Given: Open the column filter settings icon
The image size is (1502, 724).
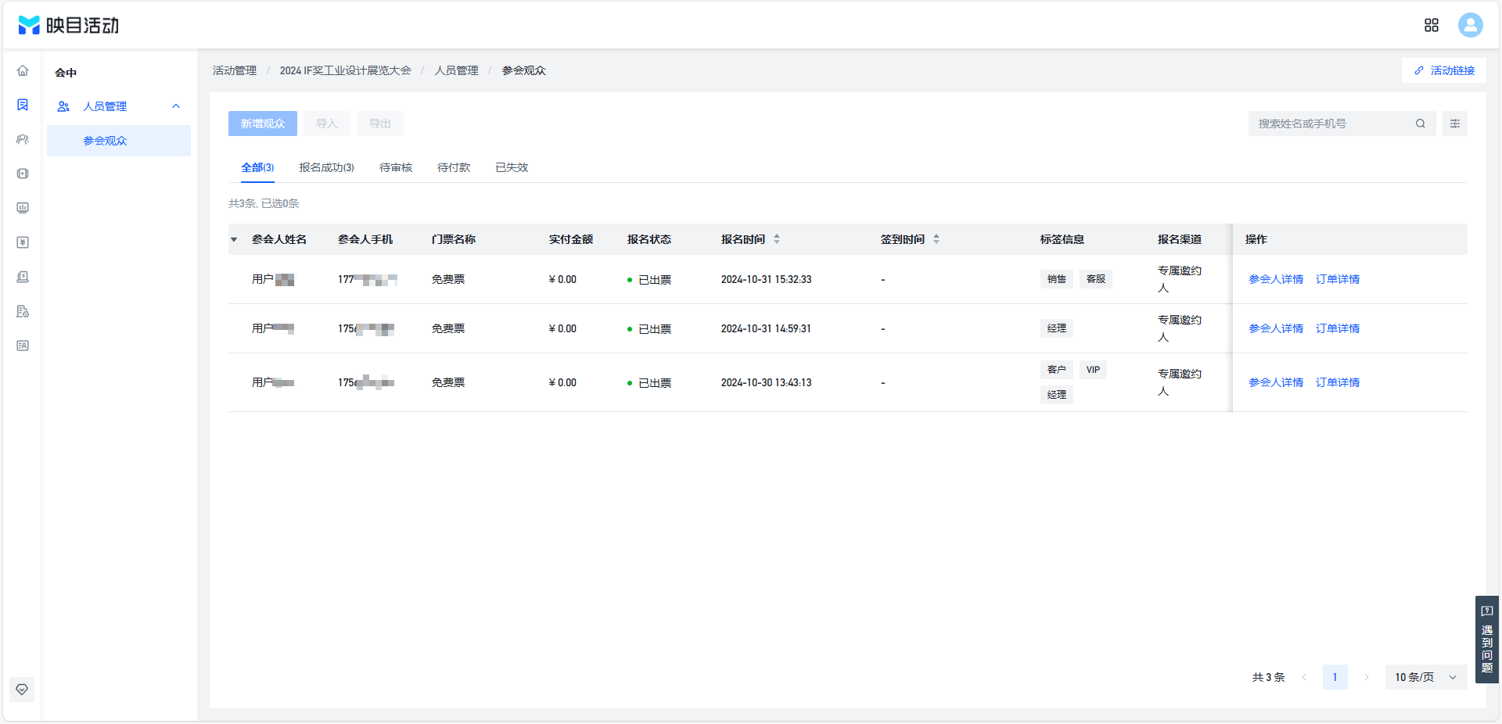Looking at the screenshot, I should [1455, 124].
